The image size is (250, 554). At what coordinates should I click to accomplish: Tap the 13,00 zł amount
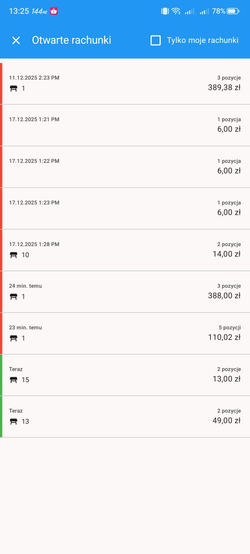(x=226, y=379)
